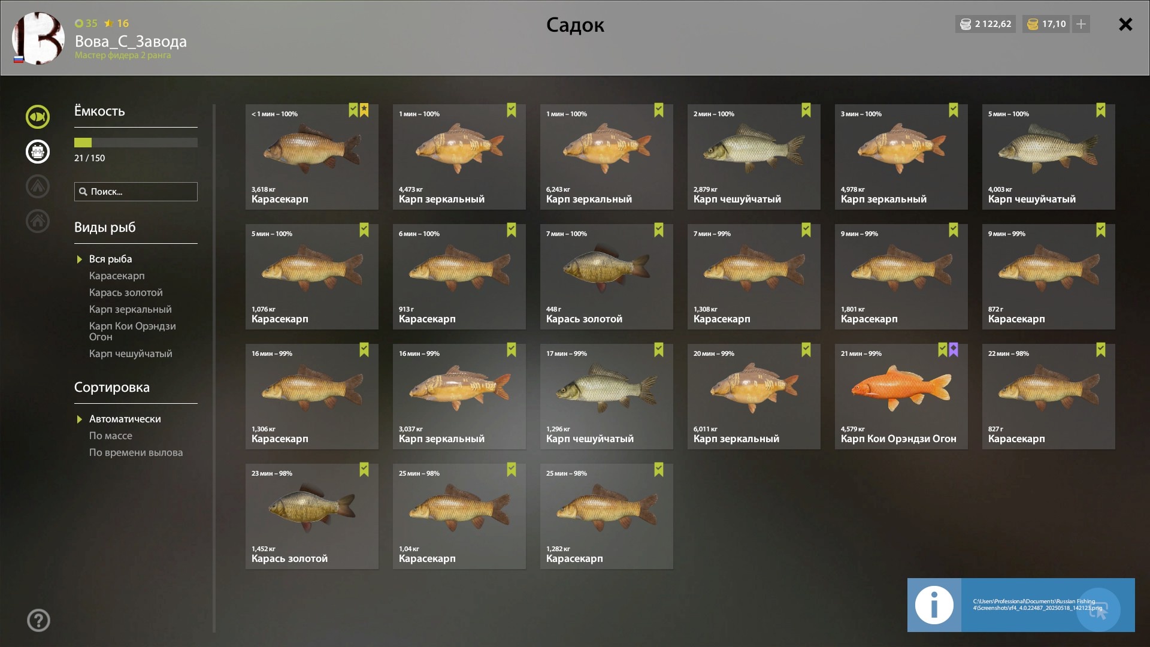Filter by Карп Кои Орэндзи Огон
1150x647 pixels.
[x=132, y=331]
